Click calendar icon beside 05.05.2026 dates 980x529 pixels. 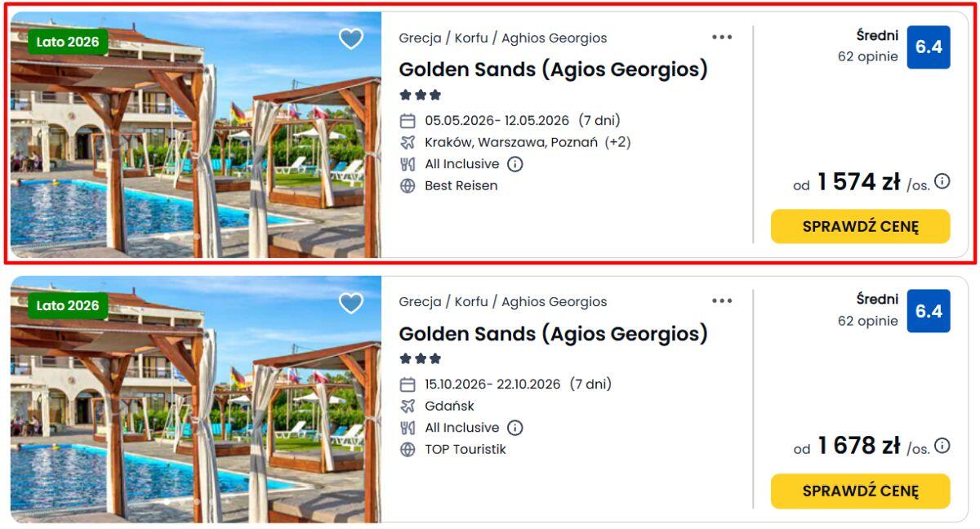click(408, 121)
